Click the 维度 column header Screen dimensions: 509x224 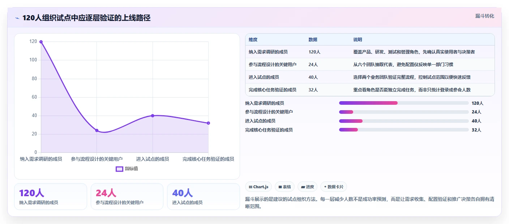click(x=253, y=40)
